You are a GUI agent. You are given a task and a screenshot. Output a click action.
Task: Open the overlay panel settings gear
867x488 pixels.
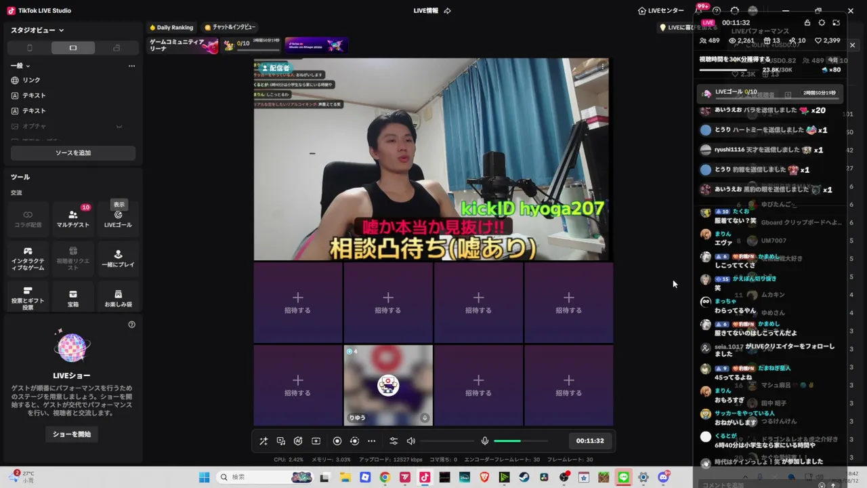click(822, 22)
